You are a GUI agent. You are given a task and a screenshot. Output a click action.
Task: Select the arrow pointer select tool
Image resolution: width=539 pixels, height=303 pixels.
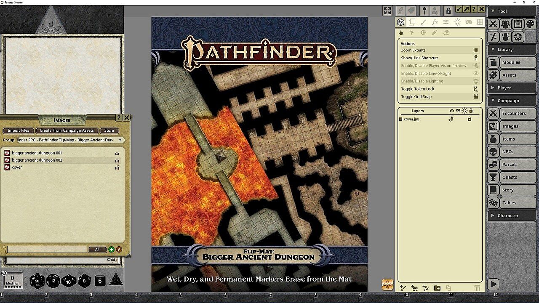(412, 33)
